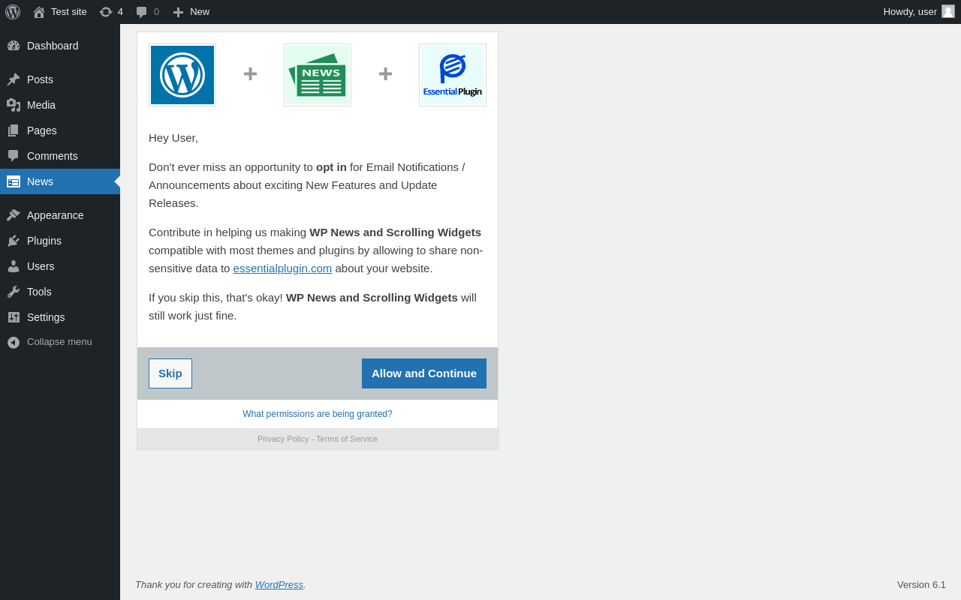Click the Settings sliders icon
This screenshot has height=600, width=961.
14,317
